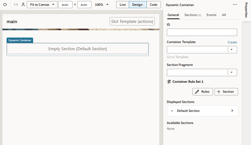Open Default Section chevron arrow
Screen dimensions: 251x145
[232, 111]
